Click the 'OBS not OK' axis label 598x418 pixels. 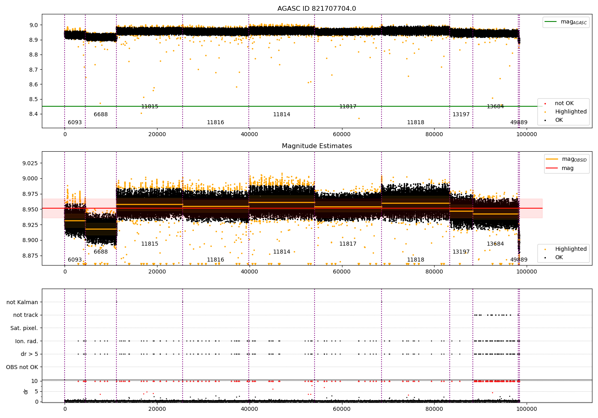coord(22,367)
